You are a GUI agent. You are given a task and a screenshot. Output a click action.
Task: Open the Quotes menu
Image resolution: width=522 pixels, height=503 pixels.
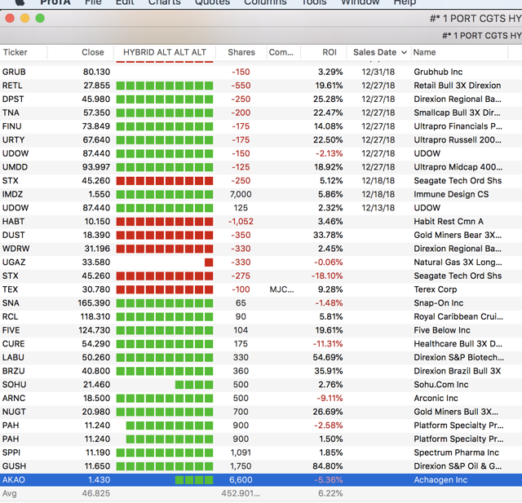pos(212,2)
